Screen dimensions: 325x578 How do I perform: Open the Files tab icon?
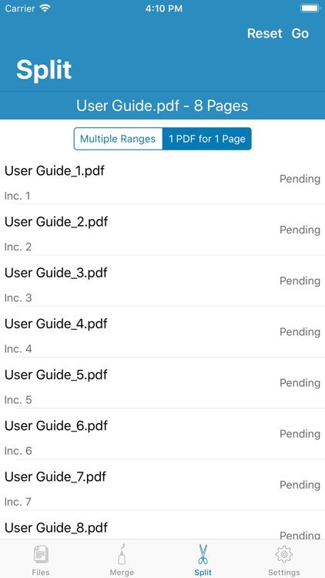(41, 555)
